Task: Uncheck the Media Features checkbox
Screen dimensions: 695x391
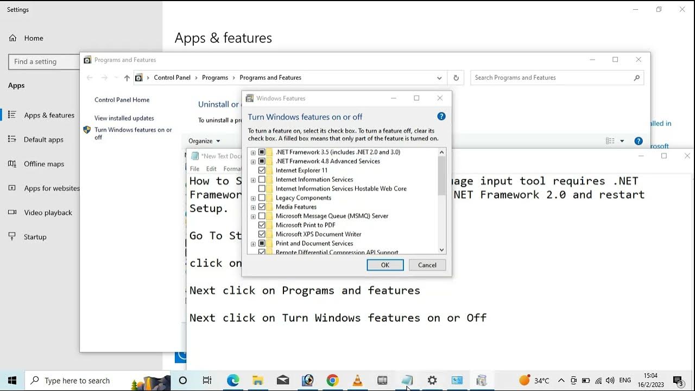Action: point(262,207)
